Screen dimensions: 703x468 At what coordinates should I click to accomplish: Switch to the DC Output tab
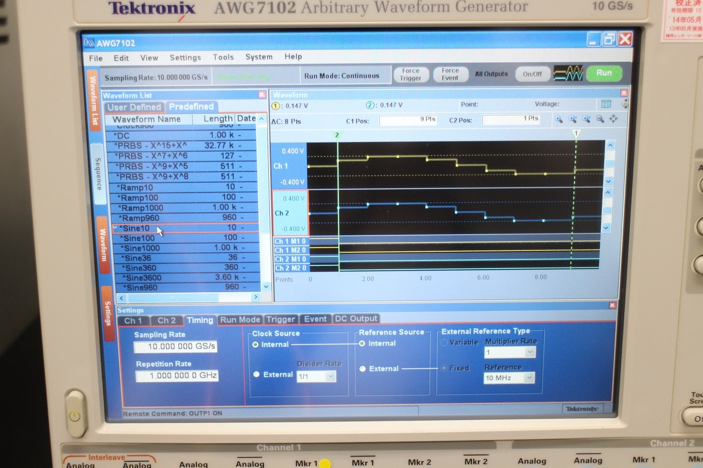(x=356, y=318)
